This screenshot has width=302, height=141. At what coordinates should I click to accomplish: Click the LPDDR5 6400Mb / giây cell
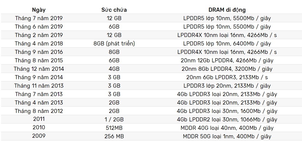tap(227, 44)
